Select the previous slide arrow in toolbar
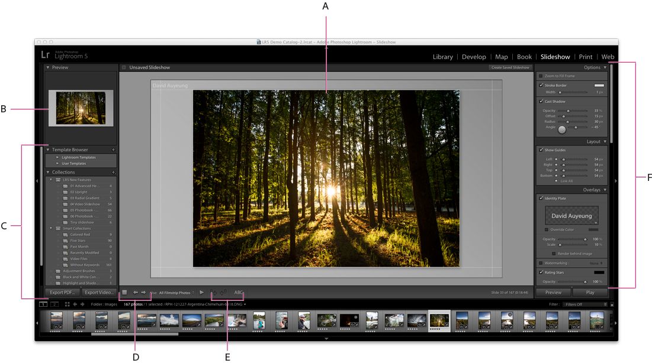652x363 pixels. (136, 291)
